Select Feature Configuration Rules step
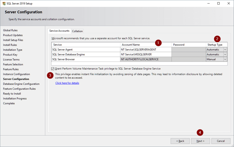234x147 pixels. 19,89
